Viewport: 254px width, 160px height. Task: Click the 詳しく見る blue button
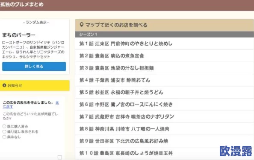34,67
